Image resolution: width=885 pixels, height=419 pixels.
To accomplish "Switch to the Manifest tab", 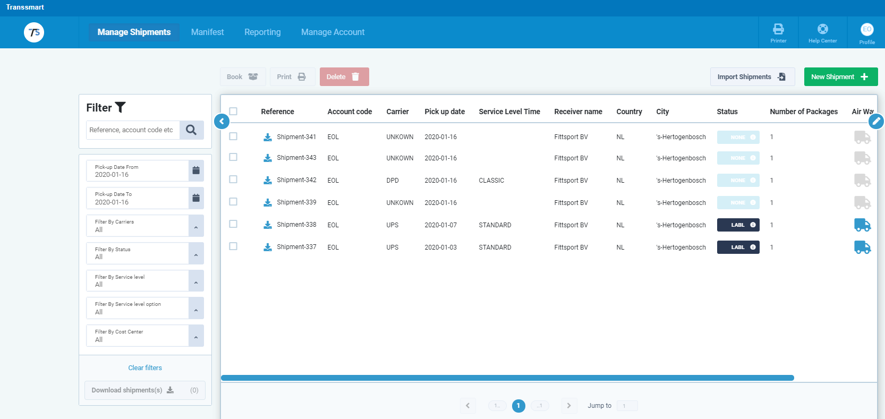I will [207, 32].
